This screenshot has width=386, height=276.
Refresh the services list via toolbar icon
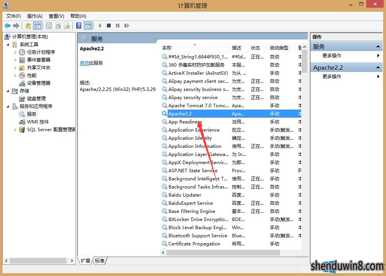(x=58, y=26)
